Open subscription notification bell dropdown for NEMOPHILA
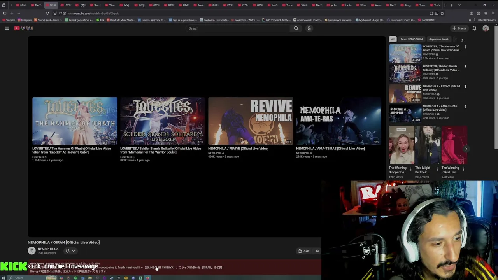498x280 pixels. point(70,251)
